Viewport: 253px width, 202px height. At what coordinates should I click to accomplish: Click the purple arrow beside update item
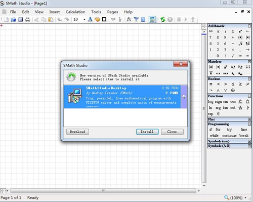point(184,97)
